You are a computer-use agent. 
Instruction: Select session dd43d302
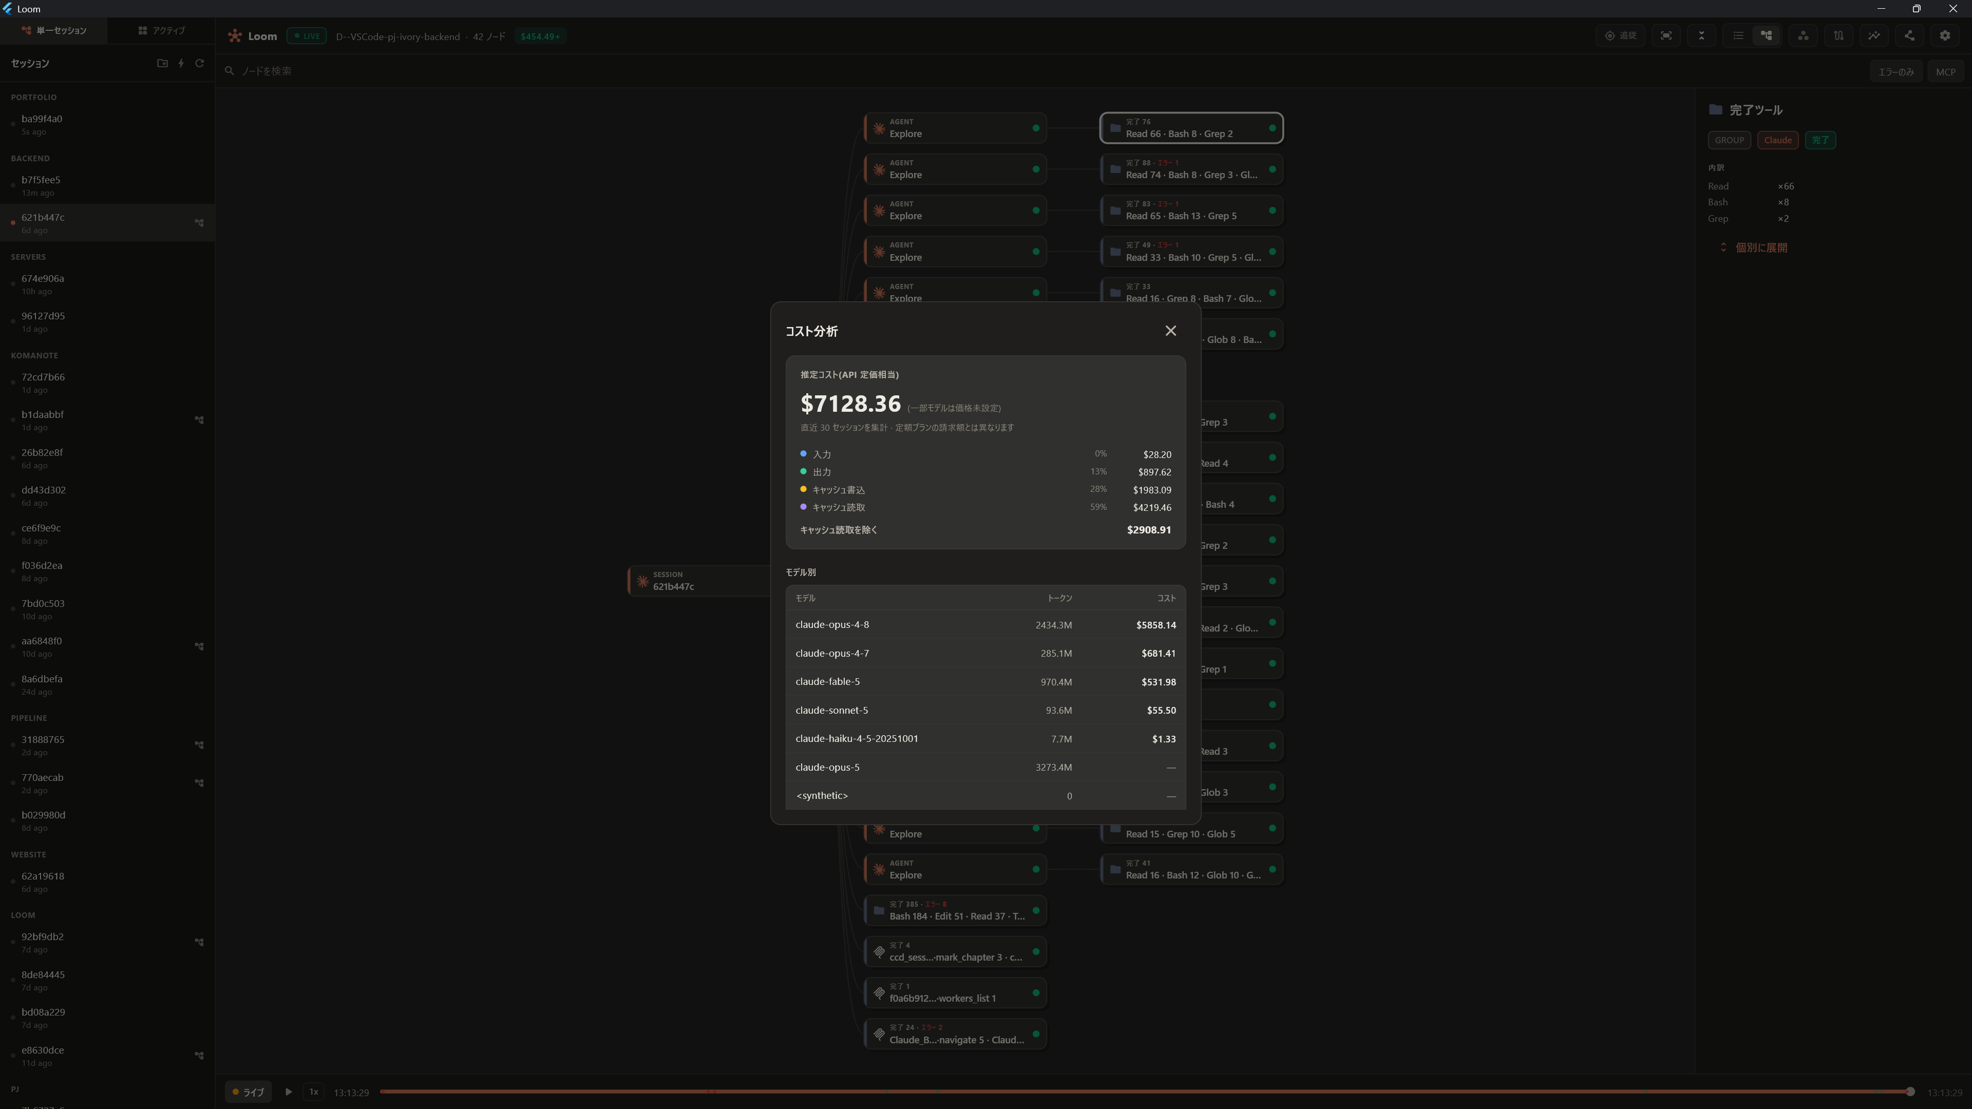(x=107, y=496)
